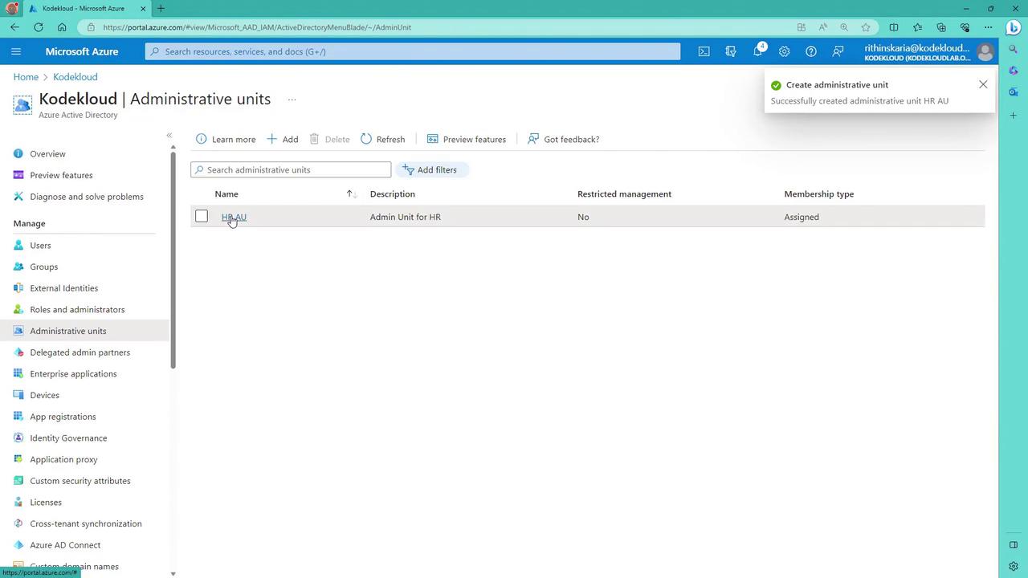This screenshot has height=578, width=1028.
Task: Open the notifications bell
Action: [757, 51]
